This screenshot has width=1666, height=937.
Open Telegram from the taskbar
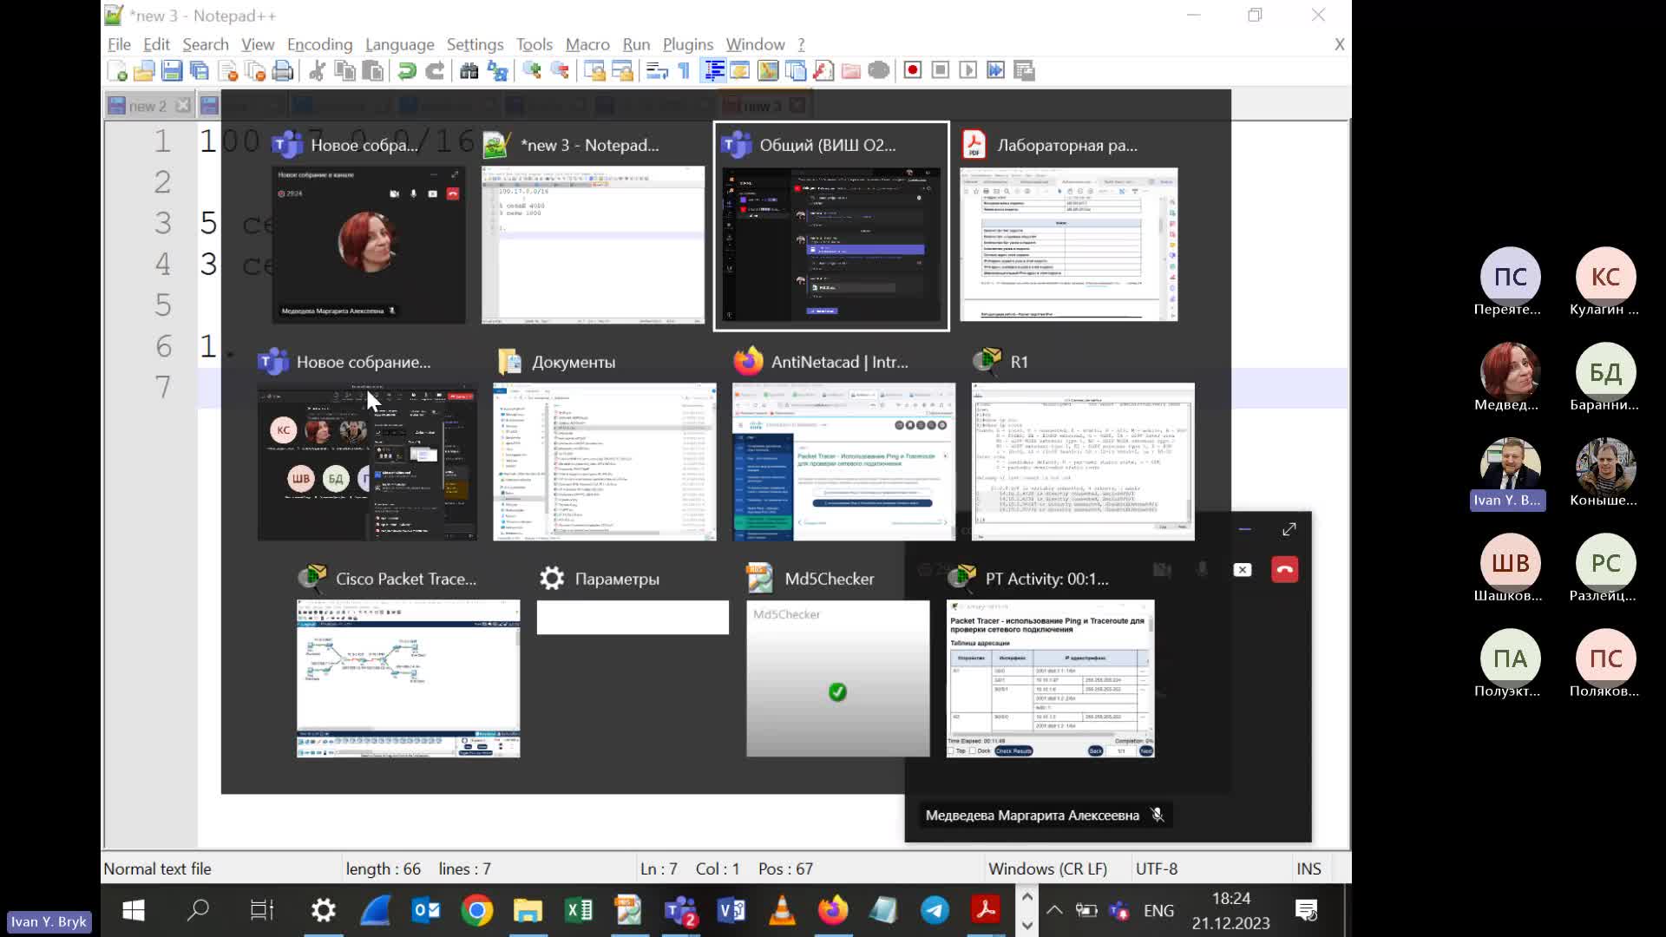click(x=935, y=910)
